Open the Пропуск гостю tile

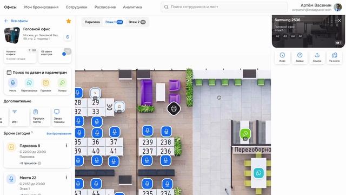(x=41, y=117)
